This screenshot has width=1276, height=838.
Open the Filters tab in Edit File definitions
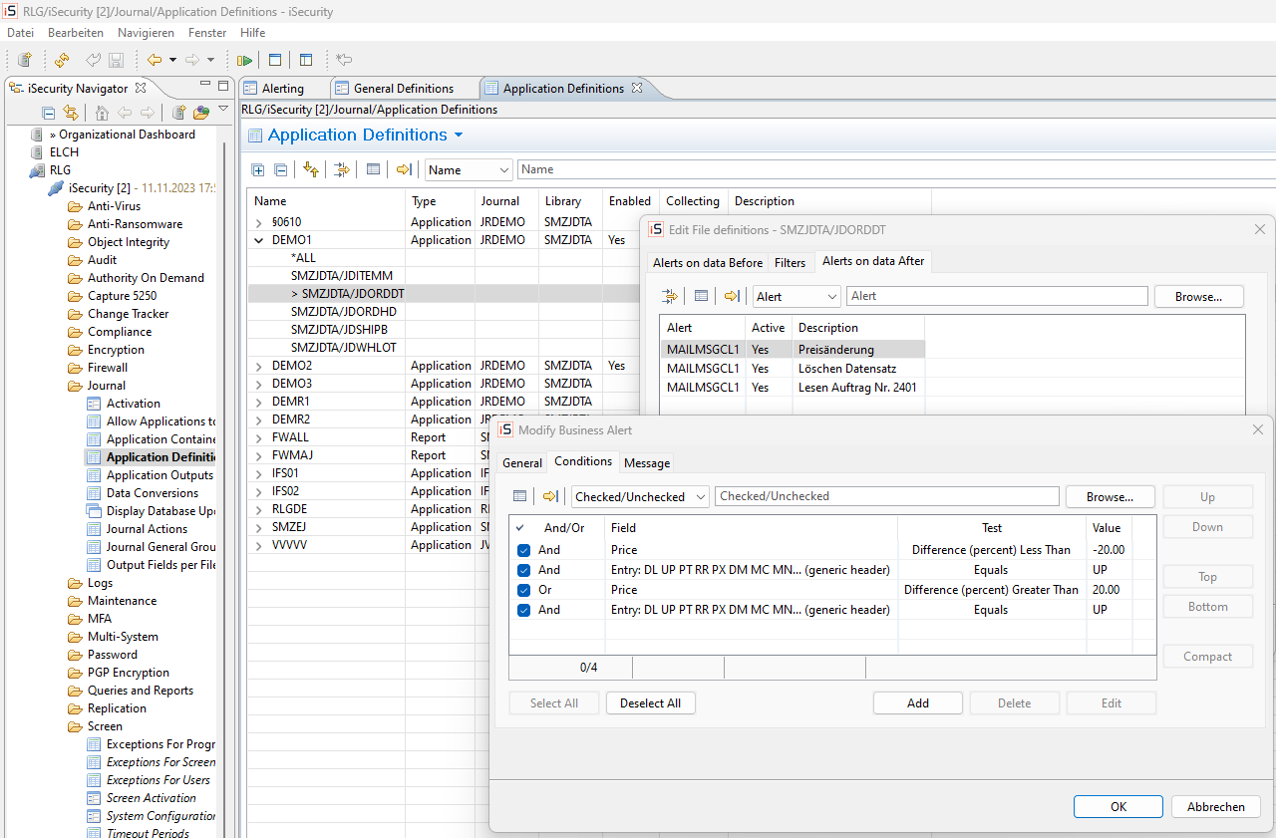point(790,263)
